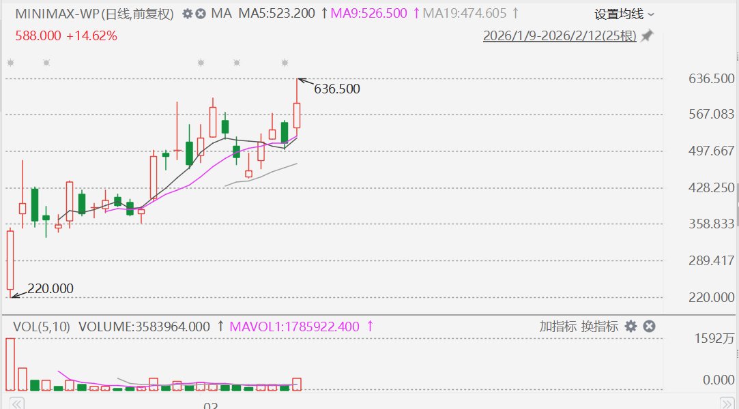739x409 pixels.
Task: Click the event marker above the 636.500 candle
Action: point(285,63)
